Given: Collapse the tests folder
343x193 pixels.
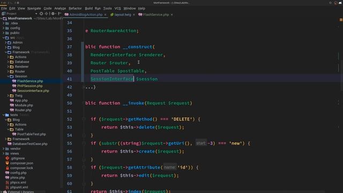Looking at the screenshot, I should [x=3, y=115].
